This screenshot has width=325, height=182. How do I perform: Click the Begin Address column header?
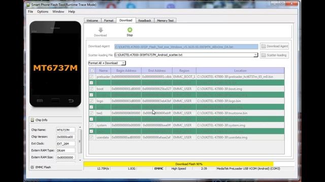click(126, 71)
